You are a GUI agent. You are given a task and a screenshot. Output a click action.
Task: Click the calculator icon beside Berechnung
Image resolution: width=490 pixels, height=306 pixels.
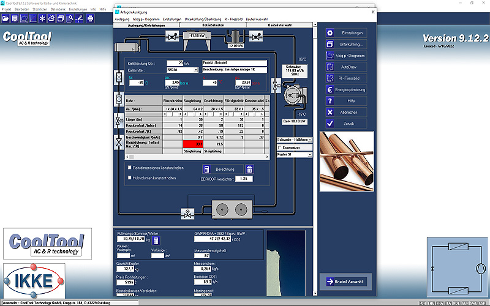pyautogui.click(x=207, y=169)
